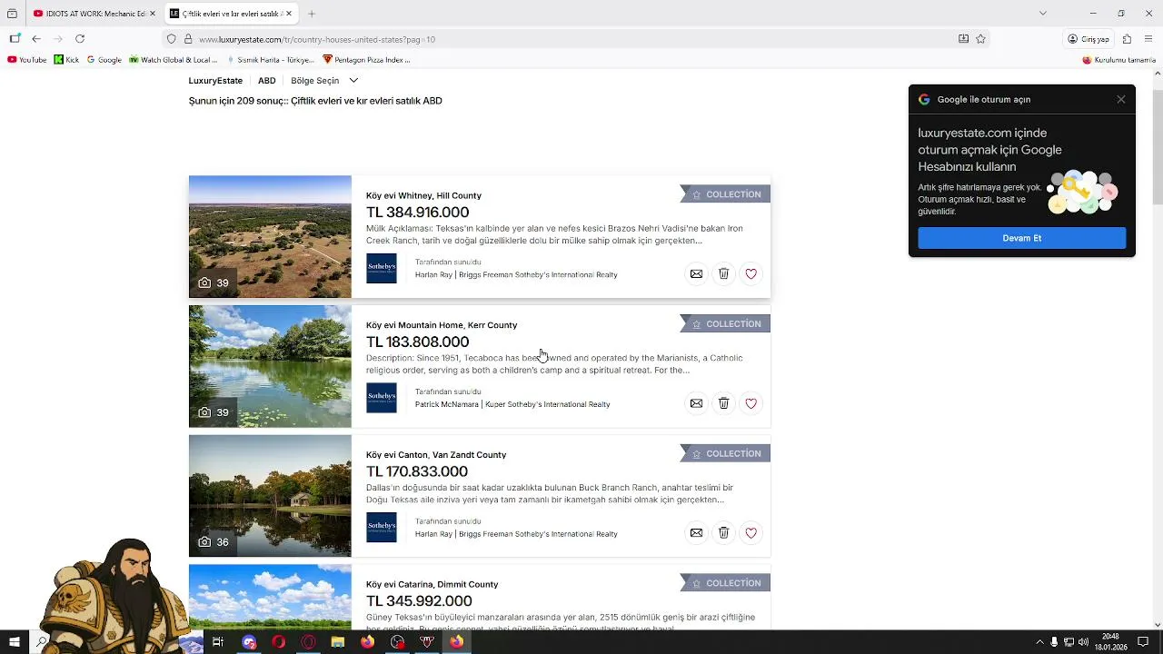Open the Mountain Home lake photo thumbnail
The image size is (1163, 654).
coord(270,366)
